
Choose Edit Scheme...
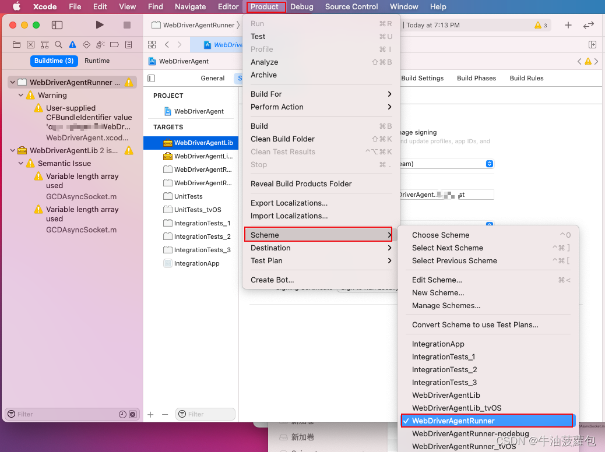(x=488, y=280)
